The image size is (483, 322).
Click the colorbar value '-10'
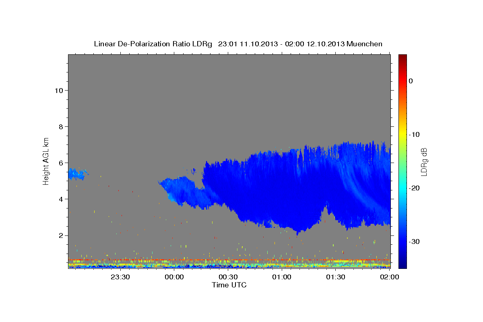414,134
